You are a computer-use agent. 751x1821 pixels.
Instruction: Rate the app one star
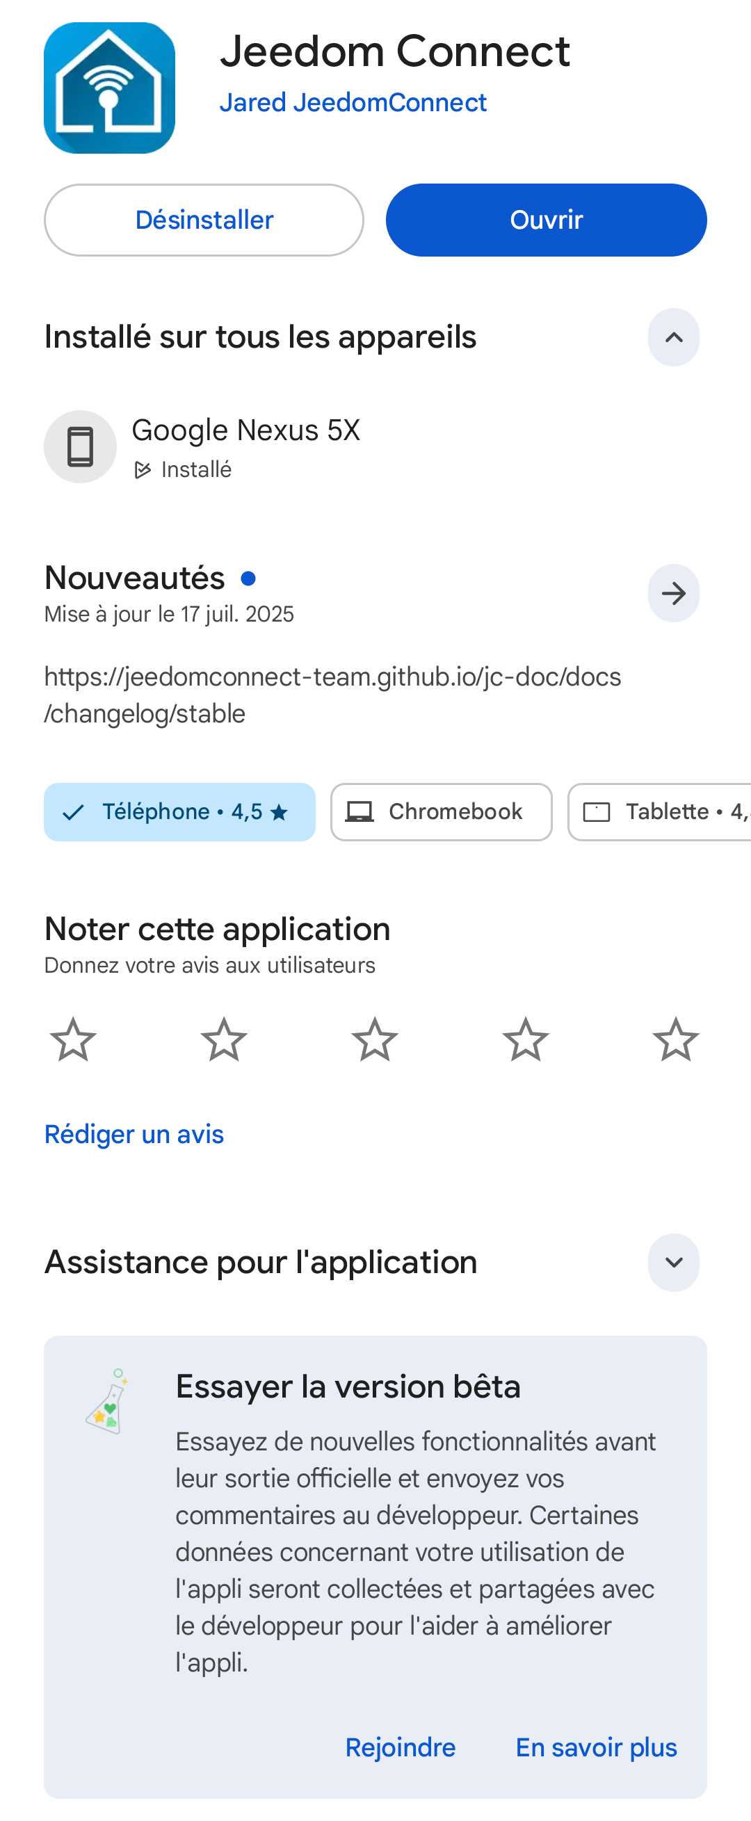coord(73,1040)
